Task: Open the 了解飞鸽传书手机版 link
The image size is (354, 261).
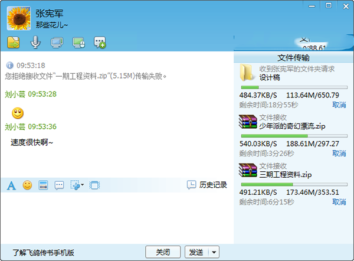Action: (43, 252)
